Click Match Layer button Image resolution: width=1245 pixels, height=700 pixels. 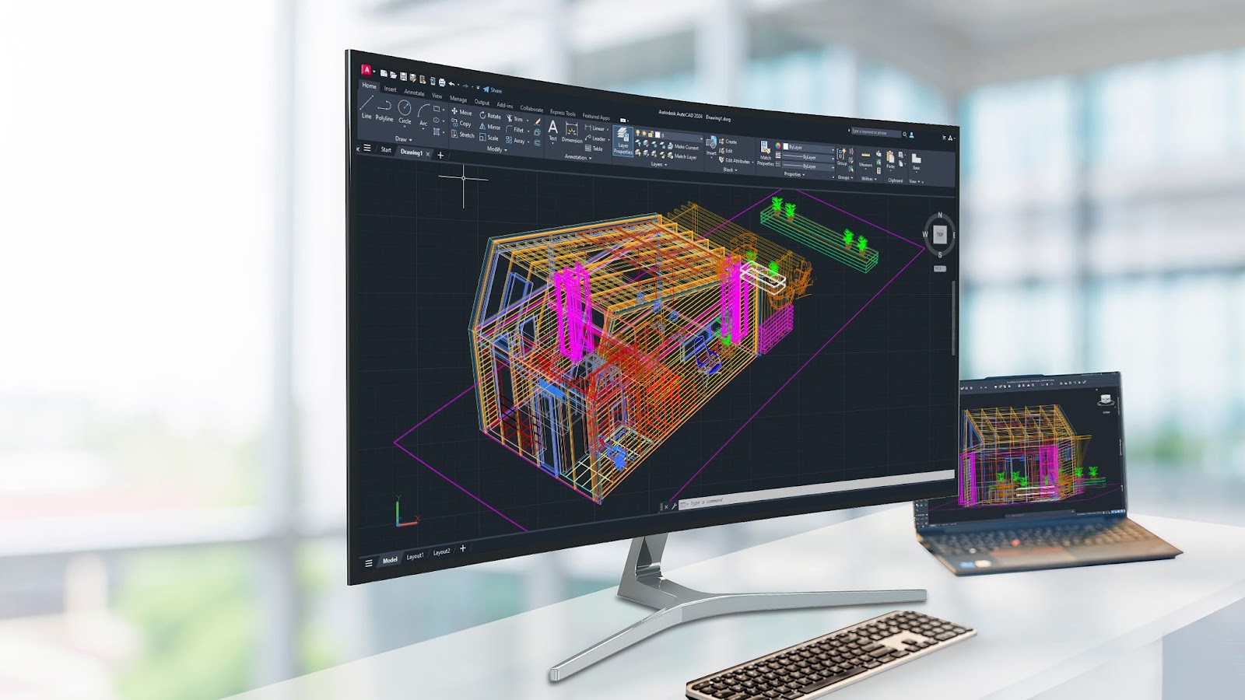point(681,156)
